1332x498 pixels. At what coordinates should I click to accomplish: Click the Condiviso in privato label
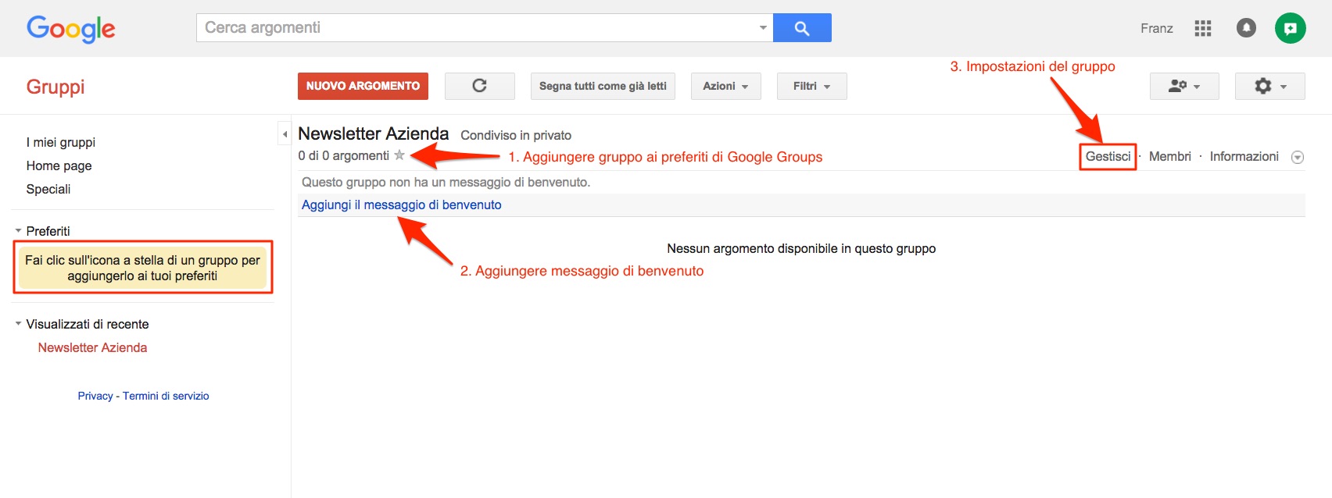click(516, 135)
